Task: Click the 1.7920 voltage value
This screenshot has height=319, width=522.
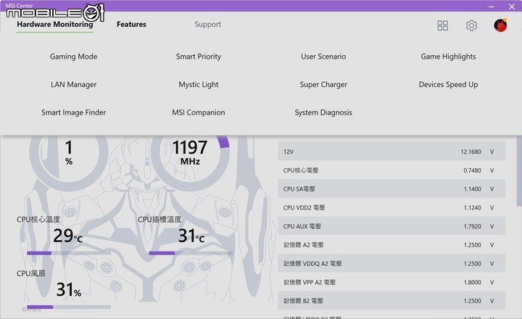Action: coord(472,226)
